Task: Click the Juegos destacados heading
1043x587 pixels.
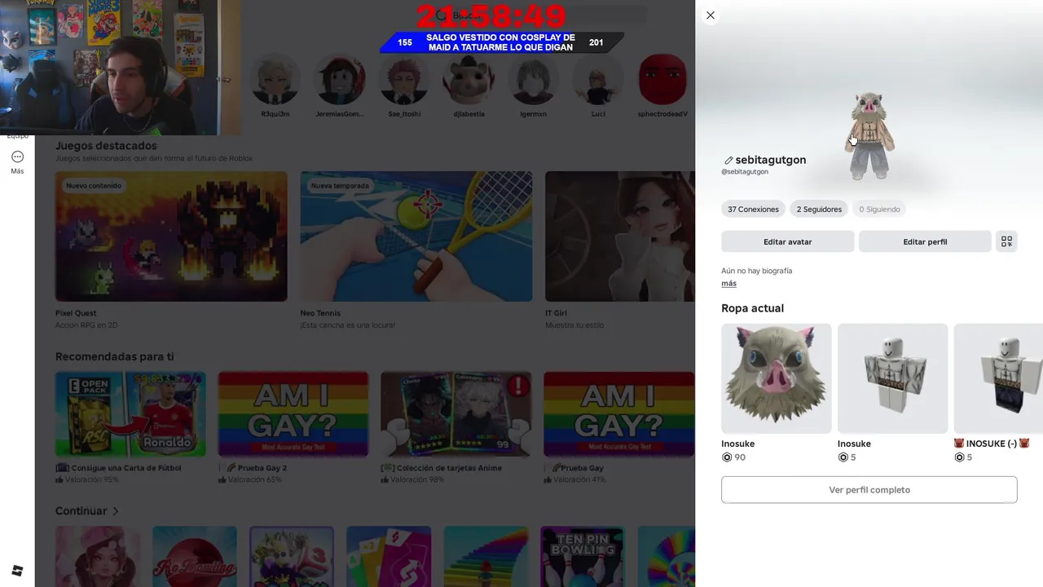Action: (x=106, y=146)
